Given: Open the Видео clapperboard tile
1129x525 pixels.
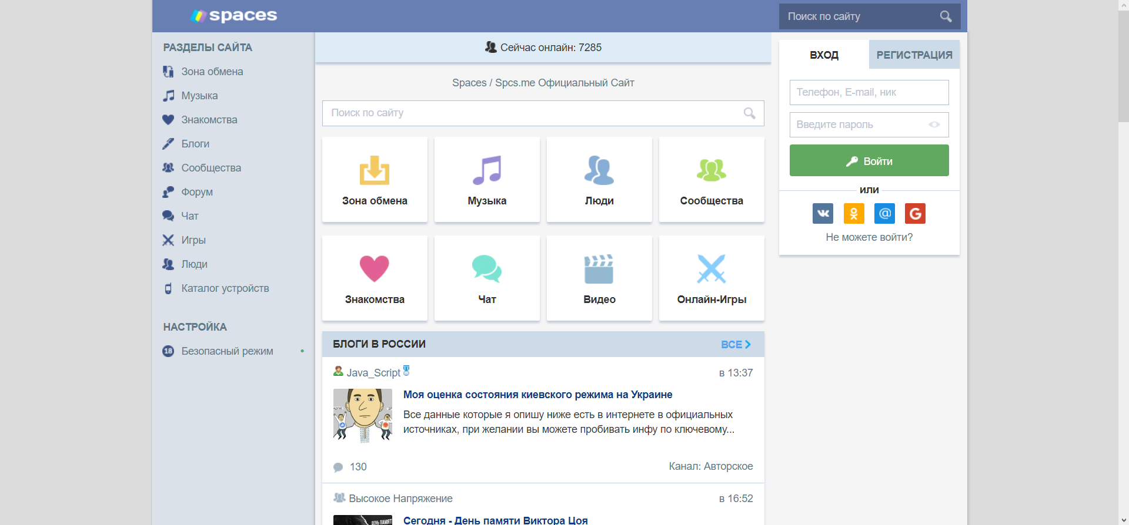Looking at the screenshot, I should click(x=599, y=278).
